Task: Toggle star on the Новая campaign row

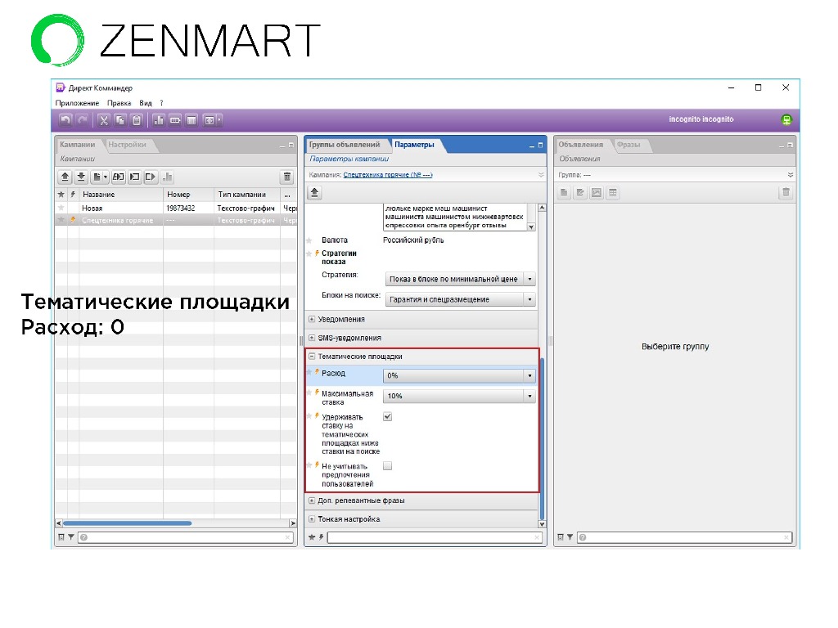Action: [61, 208]
